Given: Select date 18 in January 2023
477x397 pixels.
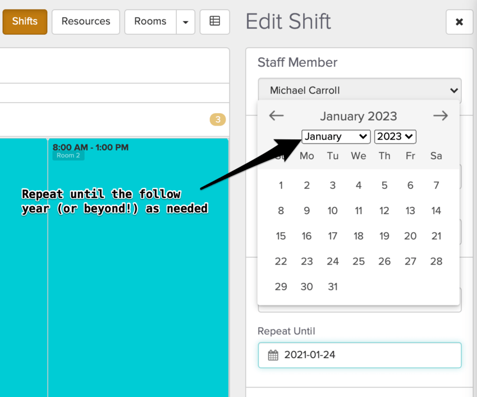Looking at the screenshot, I should (x=359, y=236).
